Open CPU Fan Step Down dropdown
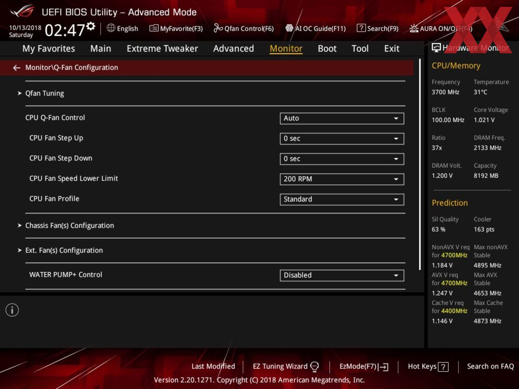The width and height of the screenshot is (519, 389). 342,159
